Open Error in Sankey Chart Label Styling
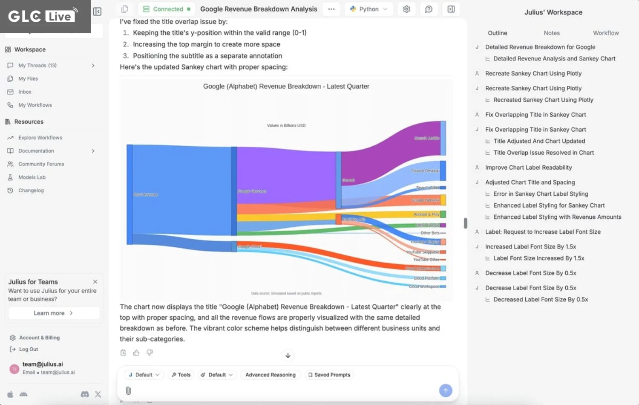 coord(541,194)
